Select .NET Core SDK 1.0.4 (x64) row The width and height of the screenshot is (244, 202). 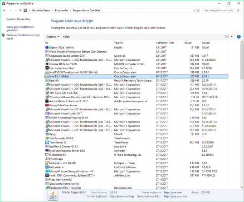[137, 93]
